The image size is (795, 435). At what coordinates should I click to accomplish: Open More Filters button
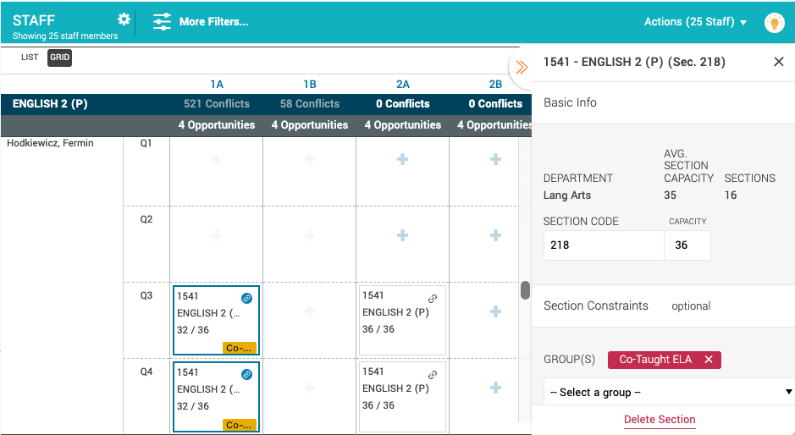tap(213, 22)
